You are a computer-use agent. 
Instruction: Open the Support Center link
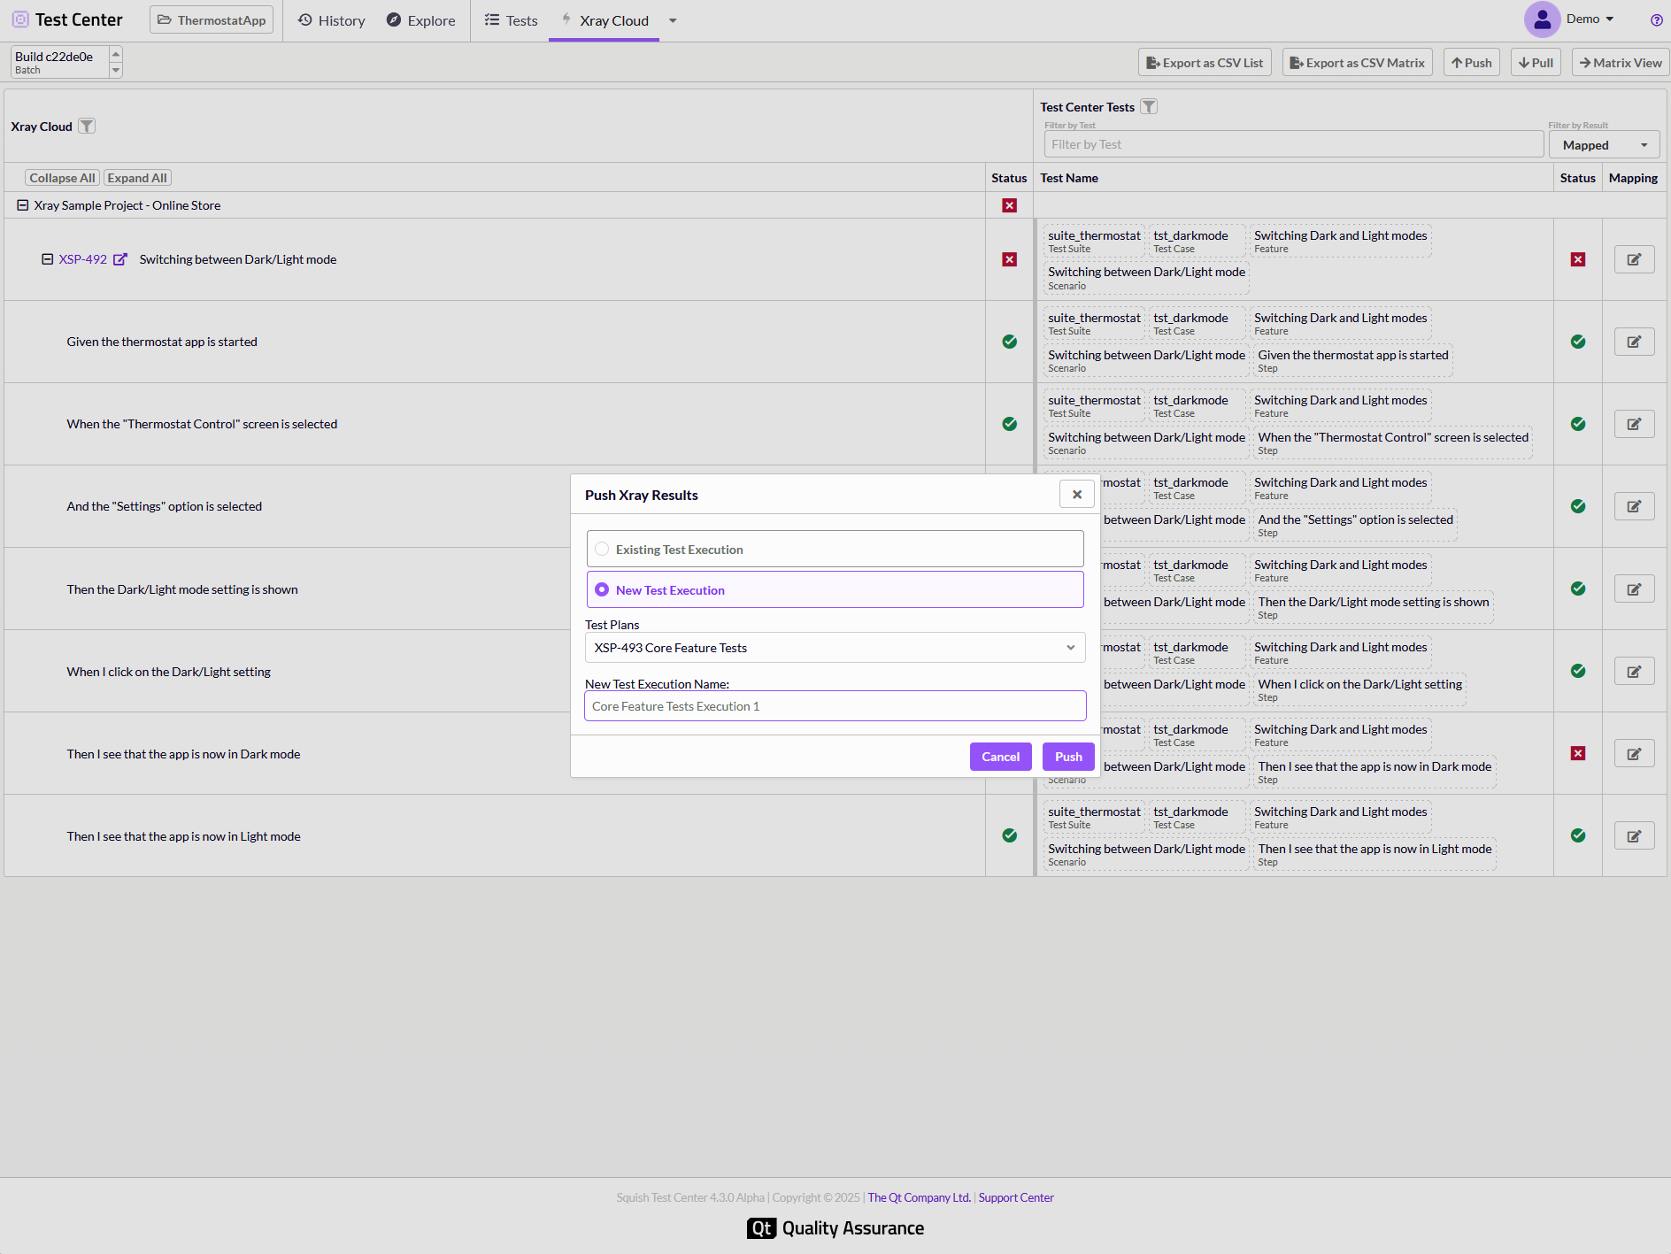pyautogui.click(x=1015, y=1196)
